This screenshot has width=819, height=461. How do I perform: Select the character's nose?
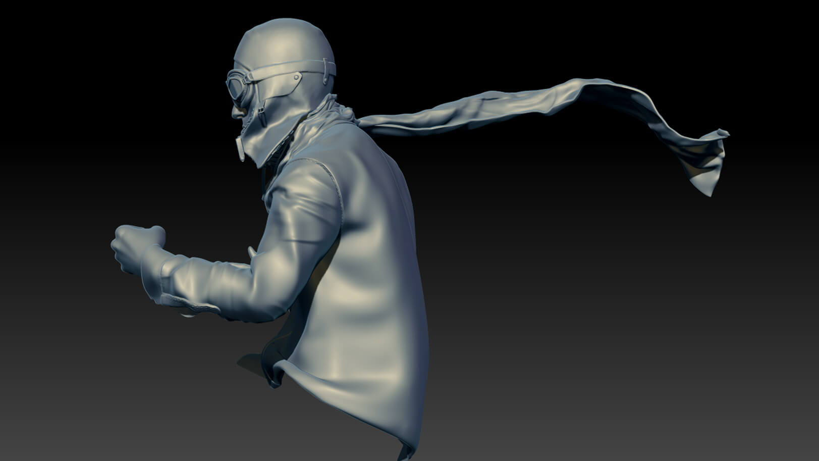pos(235,112)
